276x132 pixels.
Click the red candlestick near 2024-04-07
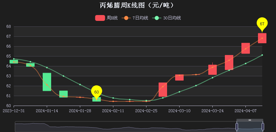[x=245, y=48]
